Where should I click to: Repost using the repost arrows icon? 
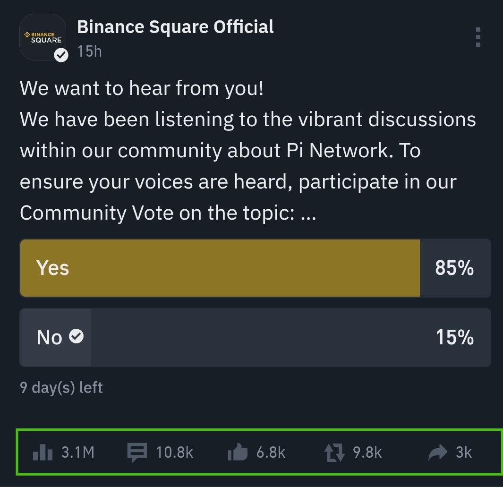[335, 452]
